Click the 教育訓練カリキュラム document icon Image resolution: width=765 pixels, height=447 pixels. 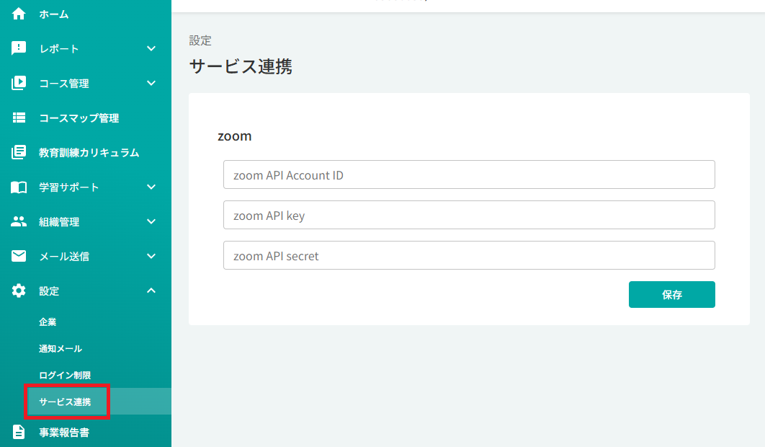pyautogui.click(x=19, y=152)
